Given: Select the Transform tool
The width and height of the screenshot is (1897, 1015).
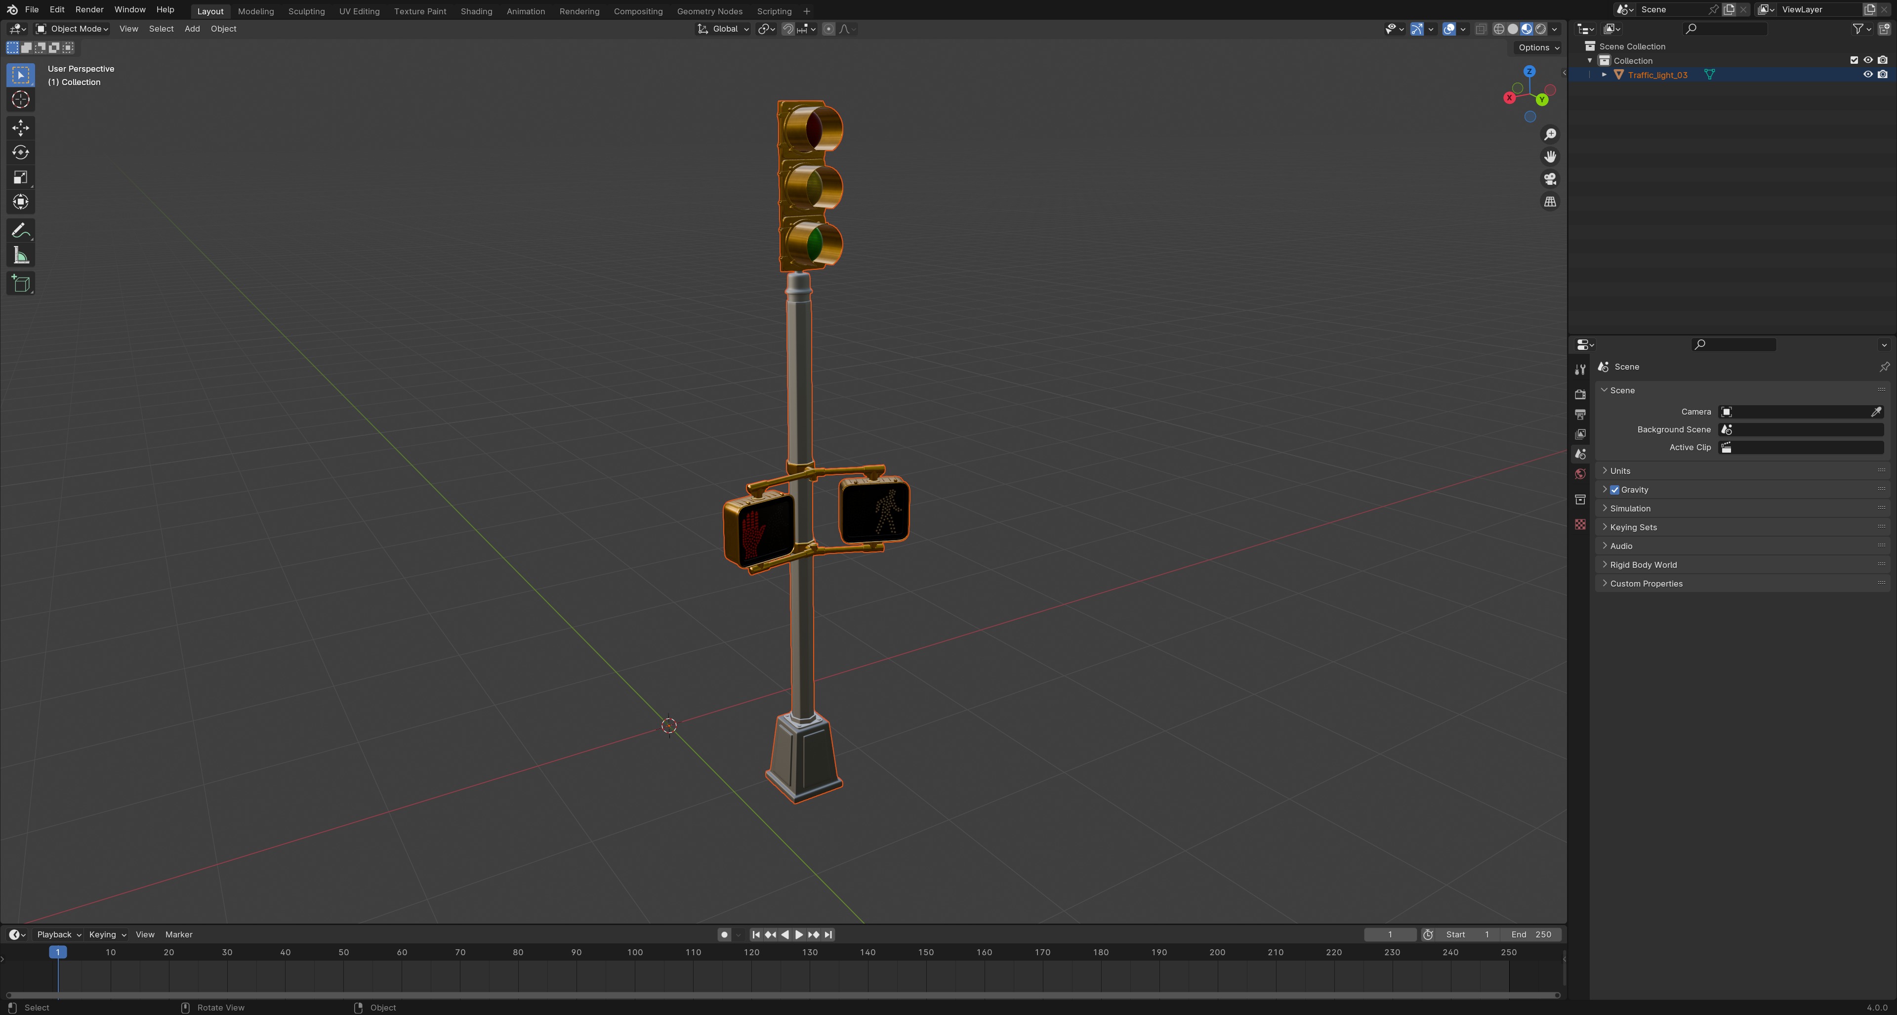Looking at the screenshot, I should [21, 202].
